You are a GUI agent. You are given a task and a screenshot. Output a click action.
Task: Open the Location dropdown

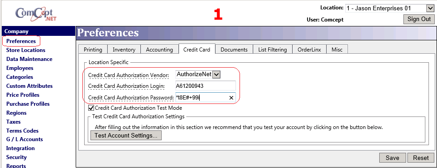coord(390,9)
